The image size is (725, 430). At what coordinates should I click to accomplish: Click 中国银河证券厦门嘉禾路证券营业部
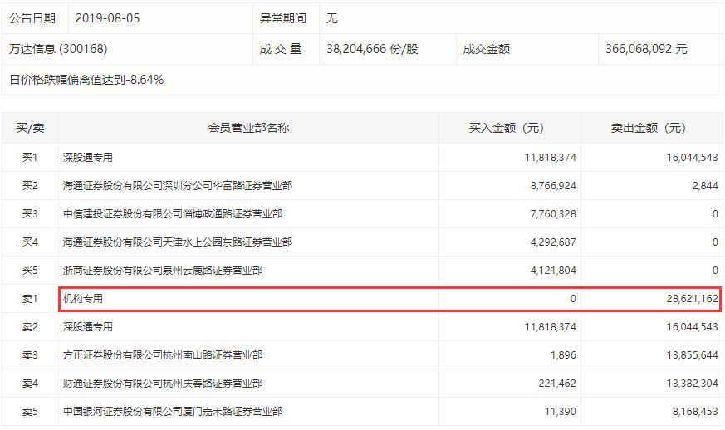click(x=173, y=412)
